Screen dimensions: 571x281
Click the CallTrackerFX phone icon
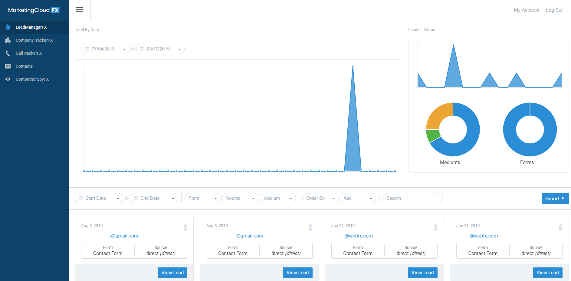pyautogui.click(x=8, y=53)
